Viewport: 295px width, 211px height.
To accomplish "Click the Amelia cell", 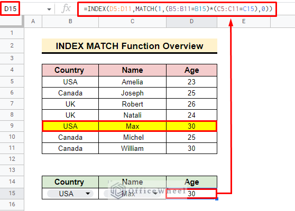I will point(133,82).
